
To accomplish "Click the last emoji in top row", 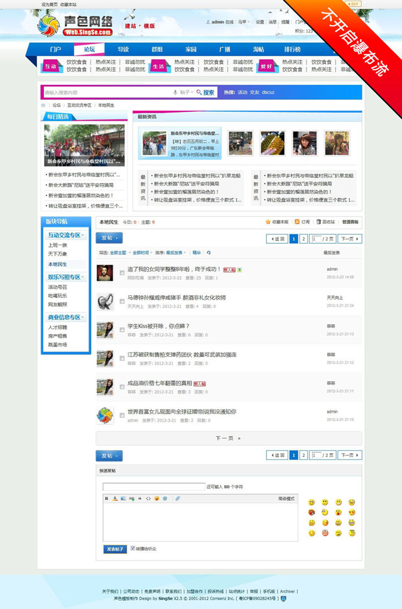I will pyautogui.click(x=352, y=502).
